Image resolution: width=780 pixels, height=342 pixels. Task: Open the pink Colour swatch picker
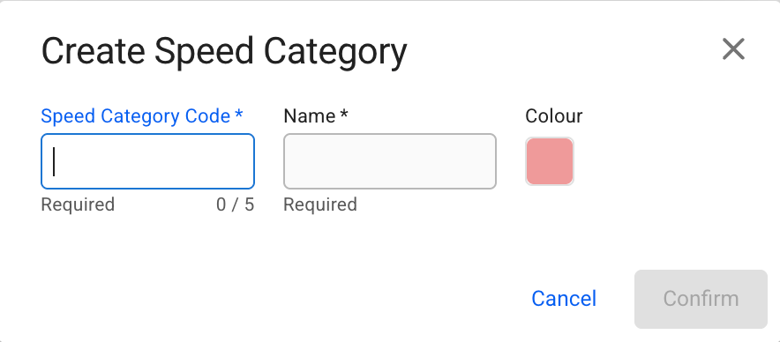550,161
